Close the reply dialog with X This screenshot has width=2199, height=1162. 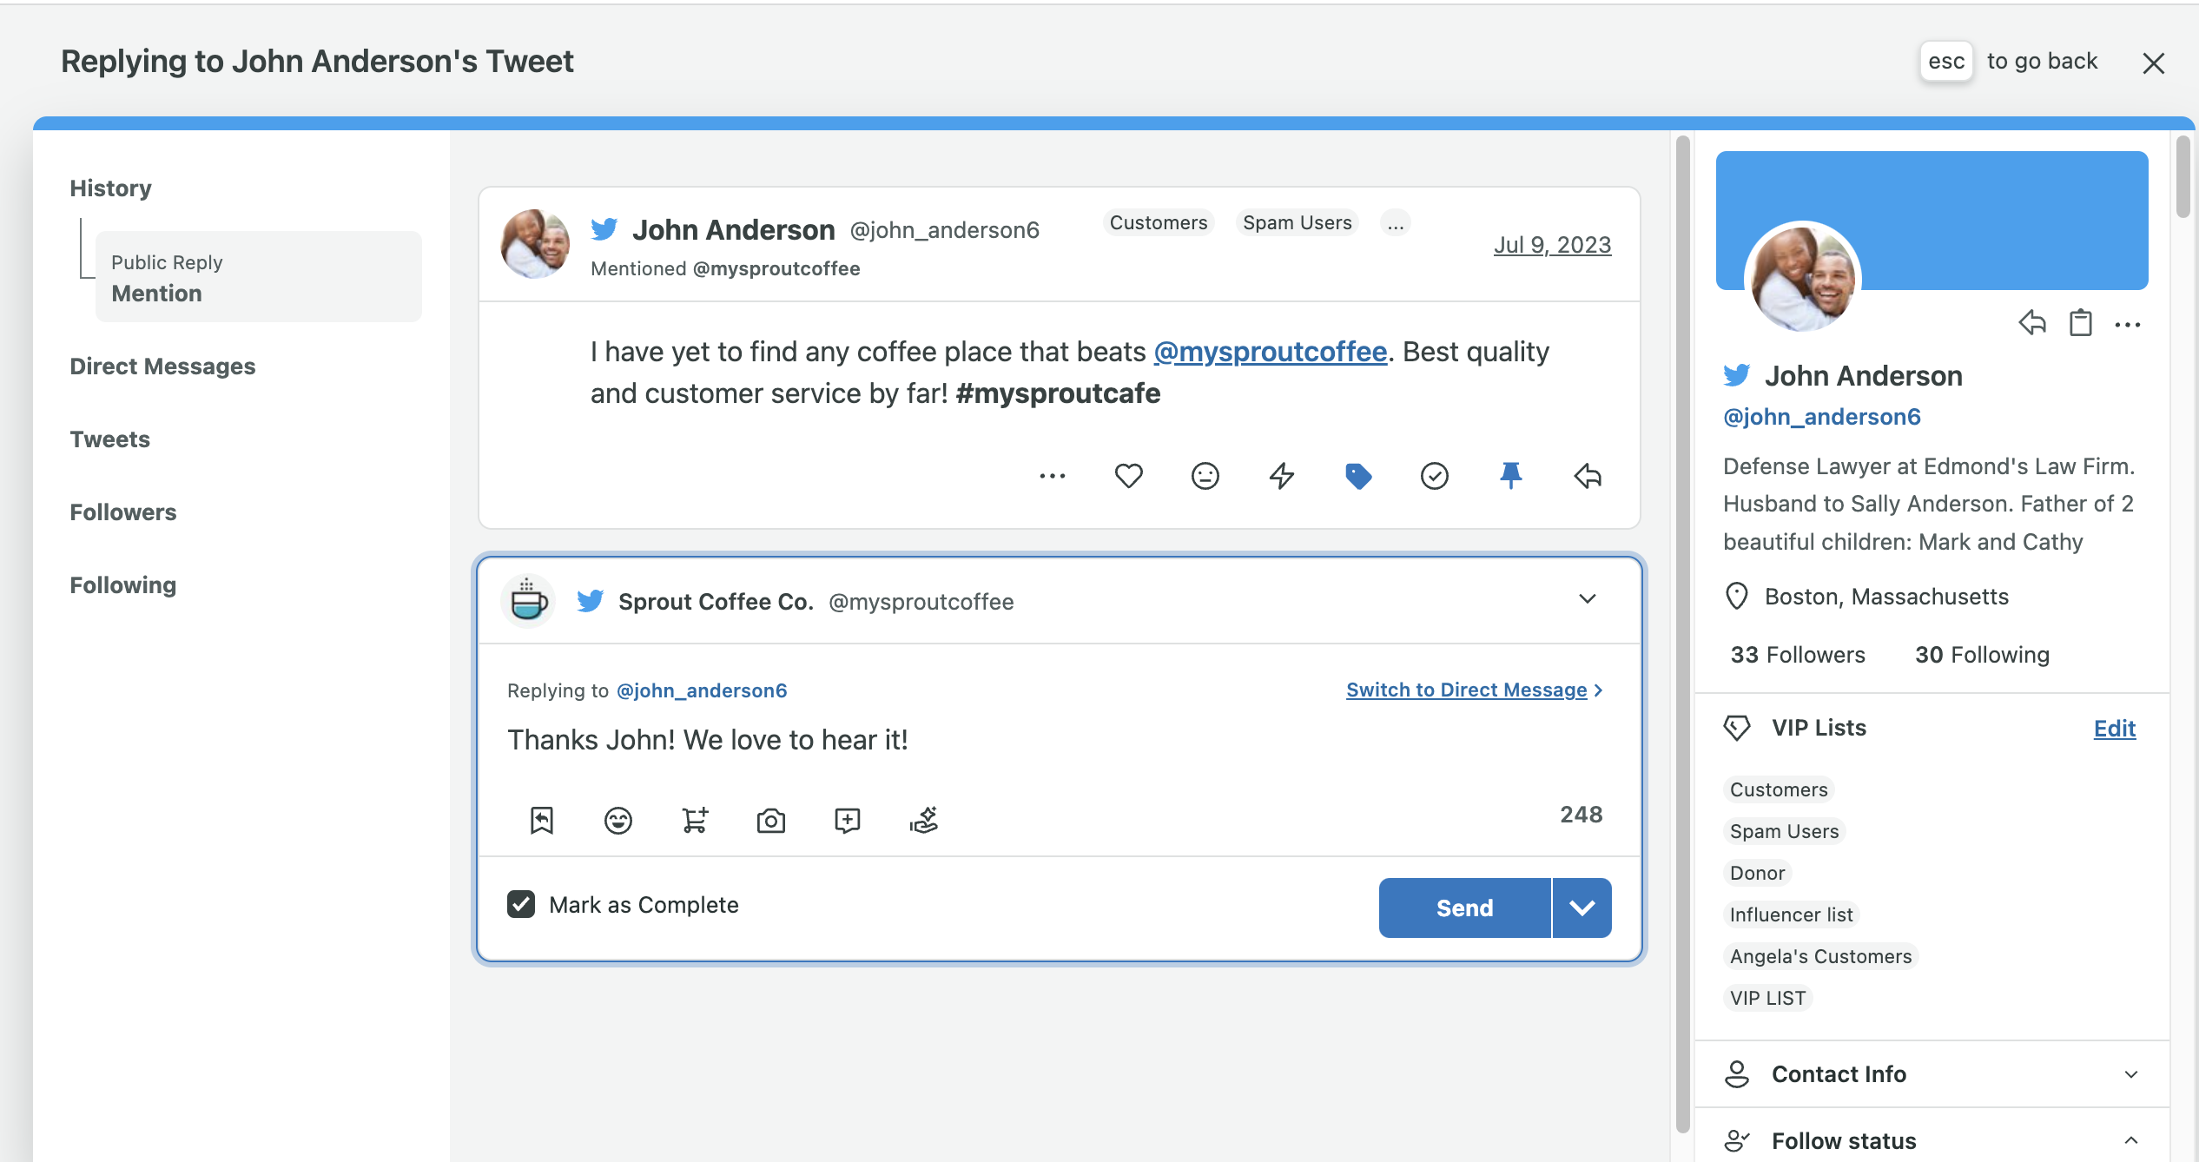tap(2154, 63)
